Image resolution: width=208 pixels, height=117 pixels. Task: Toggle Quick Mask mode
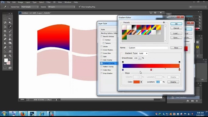tap(5, 68)
